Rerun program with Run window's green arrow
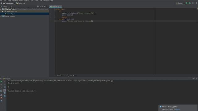Viewport: 198px width, 111px height. coord(1,82)
